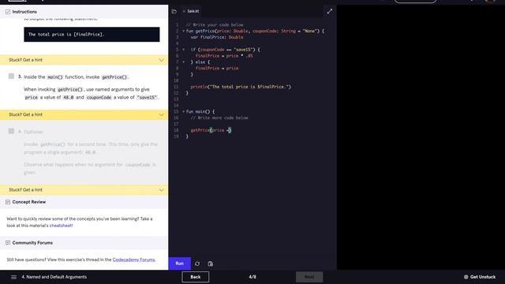This screenshot has height=284, width=505.
Task: Select the Sale.kt editor tab
Action: coord(193,11)
